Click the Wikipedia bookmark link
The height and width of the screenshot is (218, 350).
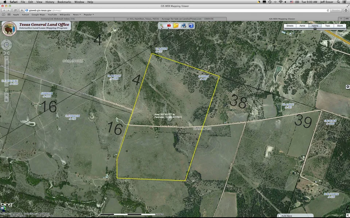[65, 15]
